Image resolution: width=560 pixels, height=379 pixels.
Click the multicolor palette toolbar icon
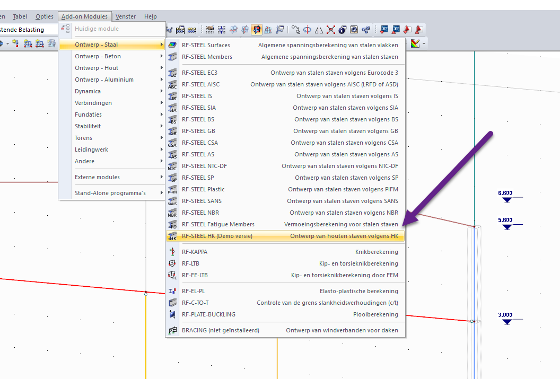tap(415, 43)
